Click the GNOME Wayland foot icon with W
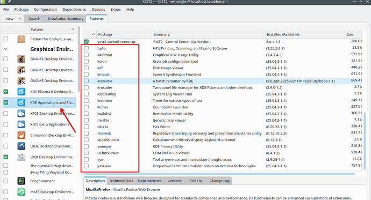This screenshot has width=371, height=200. 22,70
